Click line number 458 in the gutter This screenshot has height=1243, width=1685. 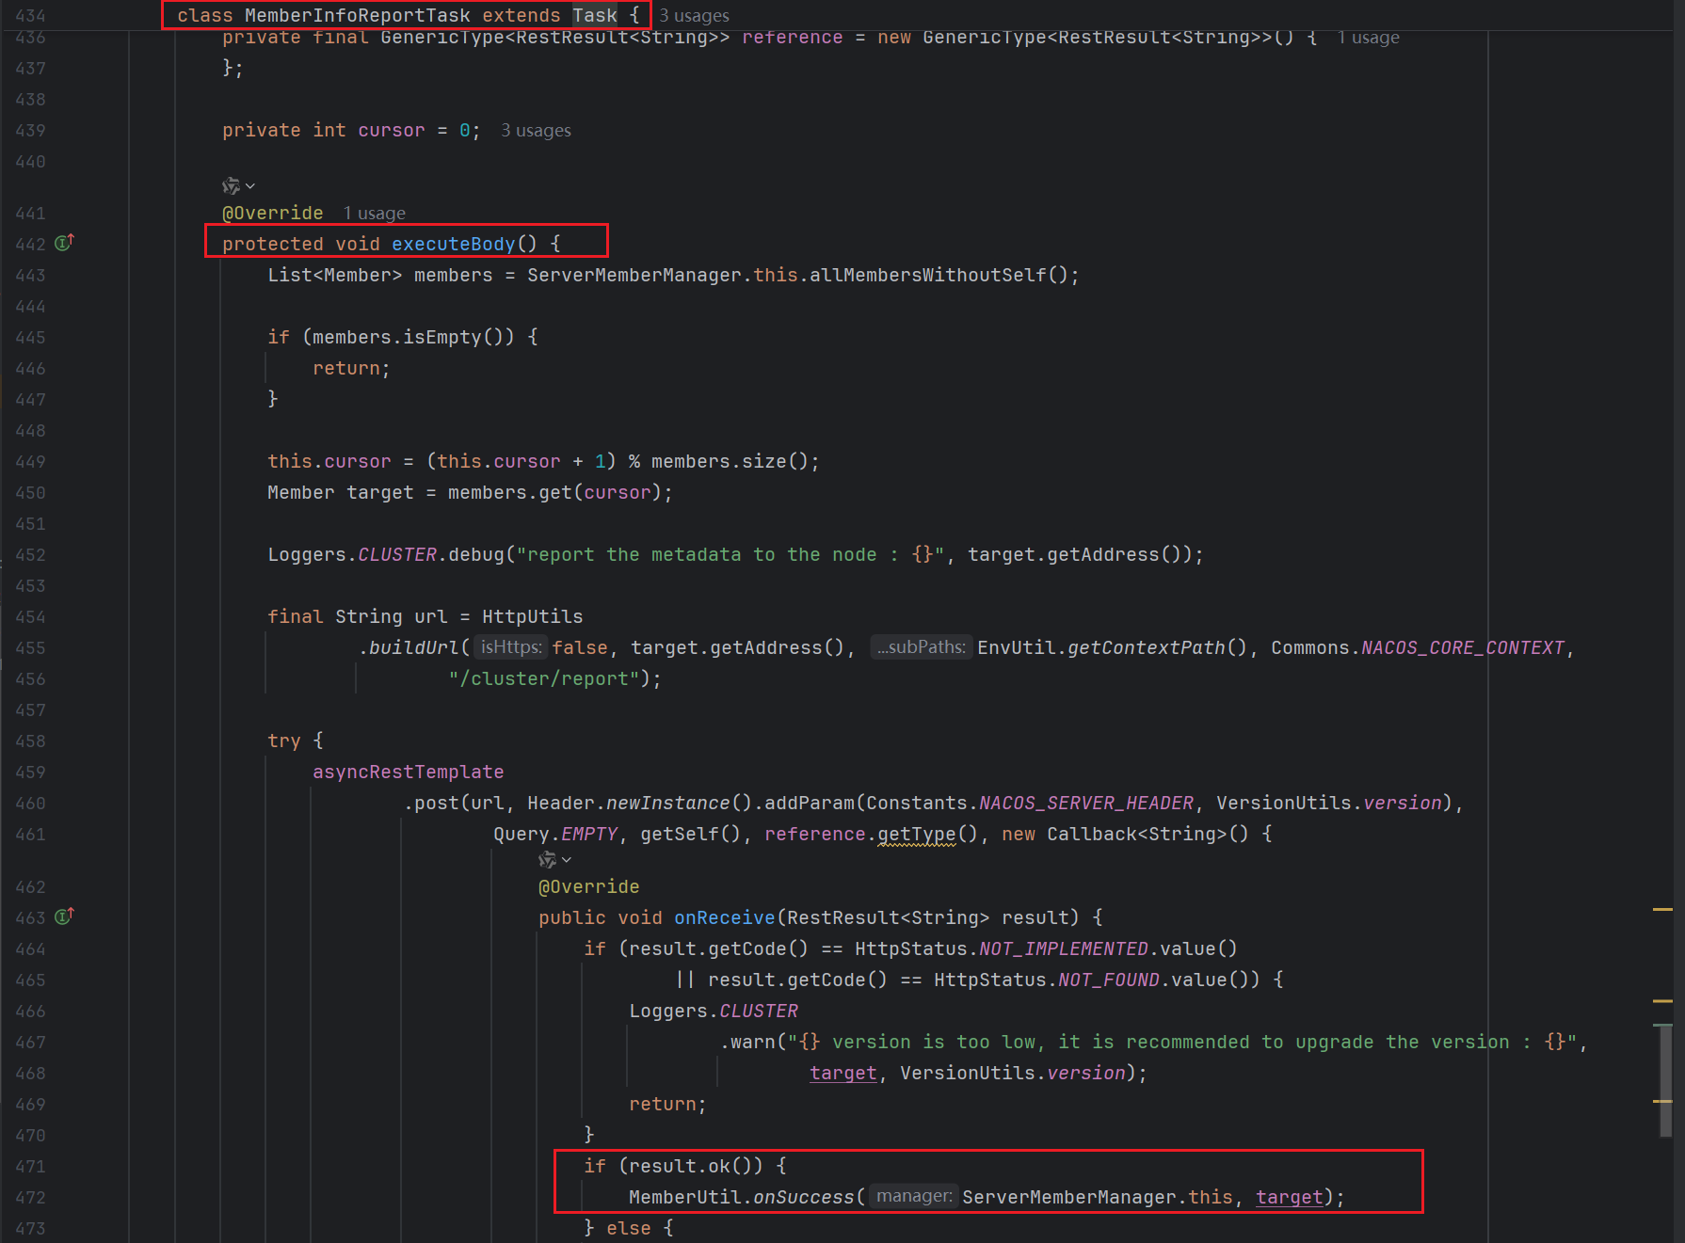coord(30,741)
